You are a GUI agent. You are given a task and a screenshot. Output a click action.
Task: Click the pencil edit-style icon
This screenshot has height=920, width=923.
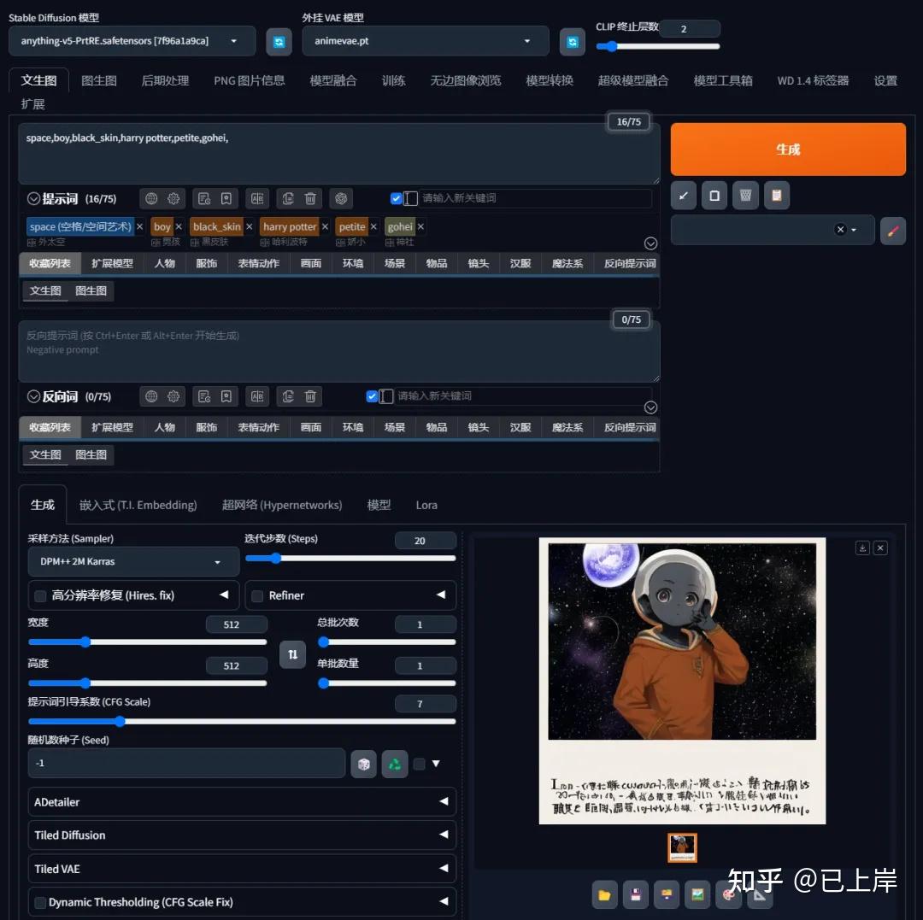point(893,230)
